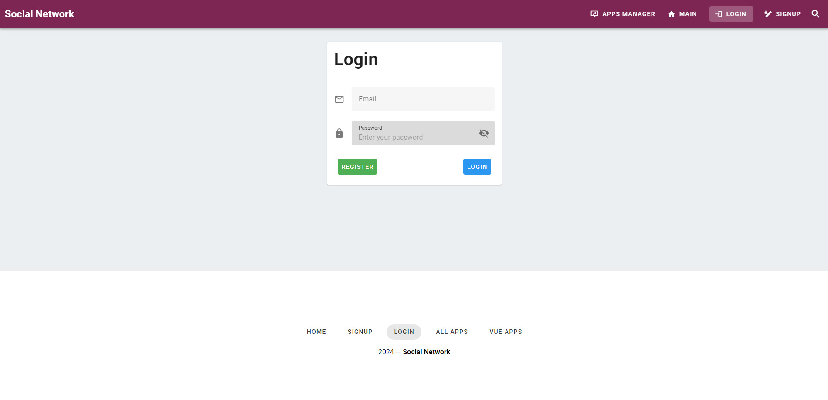Image resolution: width=828 pixels, height=400 pixels.
Task: Click the envelope icon beside the Email field
Action: [x=339, y=99]
